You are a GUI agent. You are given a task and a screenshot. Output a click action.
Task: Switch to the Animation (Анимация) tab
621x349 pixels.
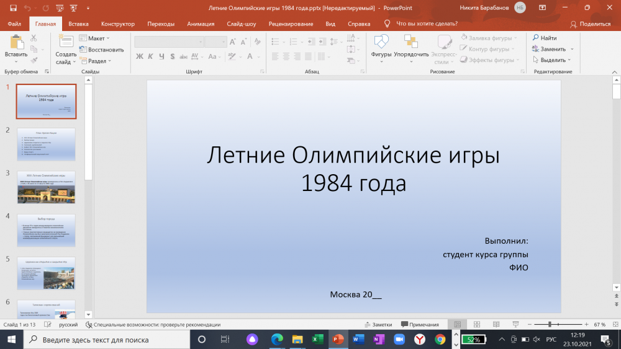[201, 24]
